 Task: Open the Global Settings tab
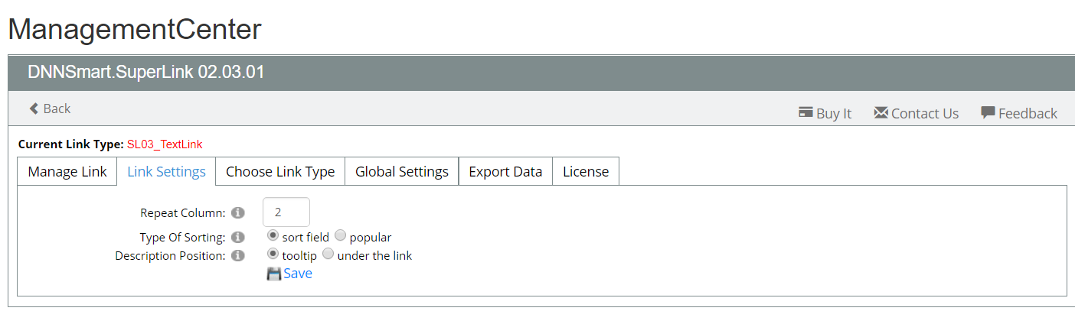click(402, 171)
